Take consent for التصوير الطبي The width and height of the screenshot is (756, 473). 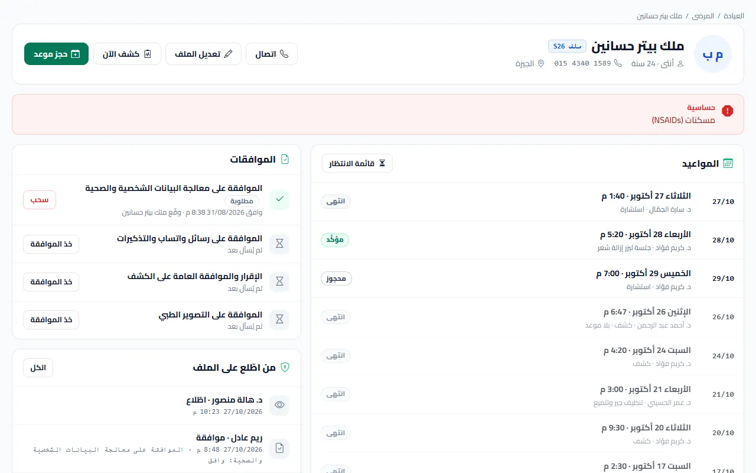point(51,320)
